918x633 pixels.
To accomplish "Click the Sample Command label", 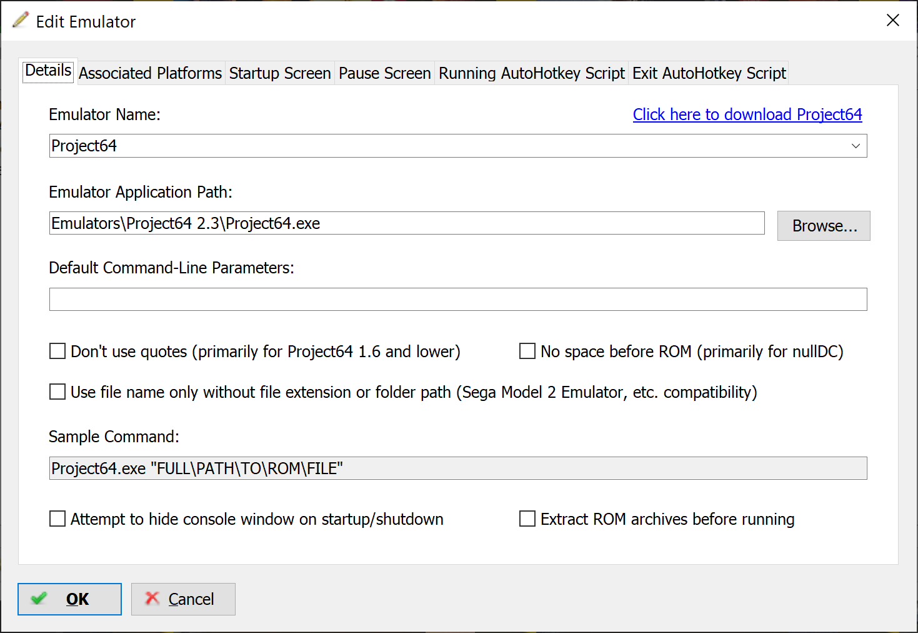I will click(x=114, y=437).
